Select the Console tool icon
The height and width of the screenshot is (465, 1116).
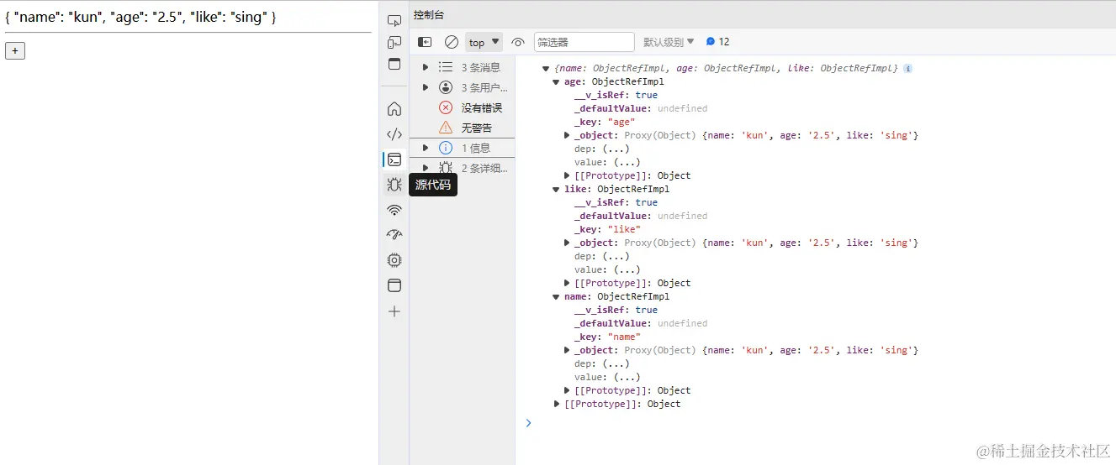pyautogui.click(x=394, y=159)
